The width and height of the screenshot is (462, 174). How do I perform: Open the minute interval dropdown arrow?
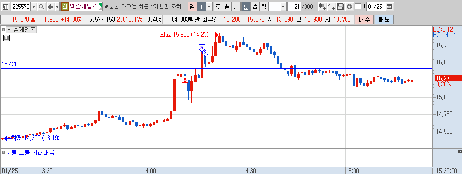tap(283, 7)
